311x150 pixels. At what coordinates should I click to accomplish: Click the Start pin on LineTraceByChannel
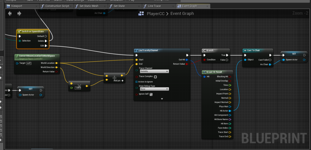pos(136,60)
